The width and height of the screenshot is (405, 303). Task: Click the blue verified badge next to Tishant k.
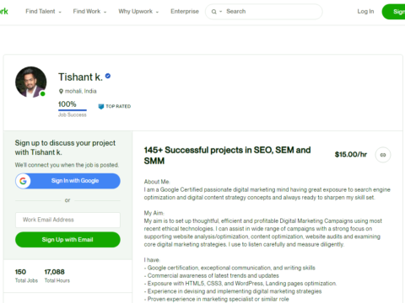click(108, 76)
